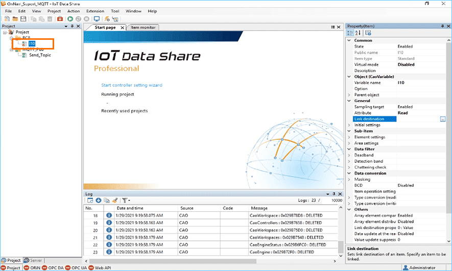This screenshot has height=271, width=452.
Task: Click the property help pages icon
Action: coord(368,33)
